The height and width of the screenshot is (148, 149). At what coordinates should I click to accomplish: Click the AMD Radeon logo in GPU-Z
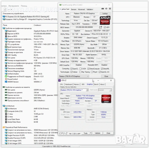coord(105,20)
